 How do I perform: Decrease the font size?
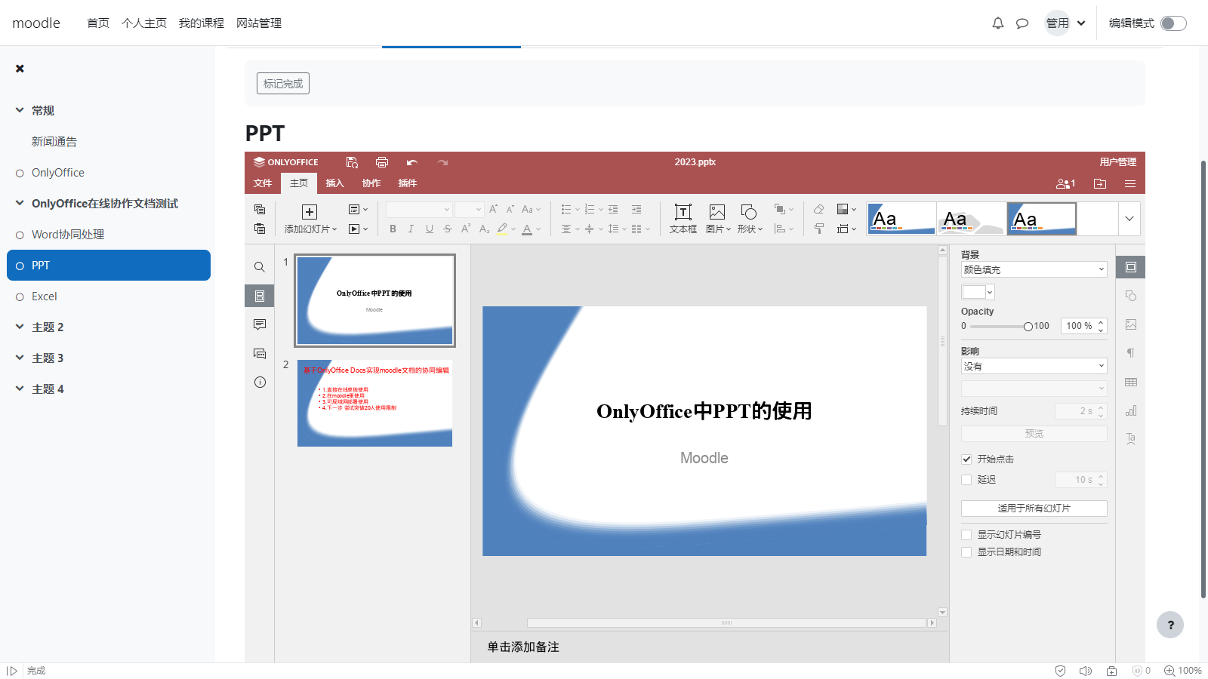pyautogui.click(x=510, y=209)
